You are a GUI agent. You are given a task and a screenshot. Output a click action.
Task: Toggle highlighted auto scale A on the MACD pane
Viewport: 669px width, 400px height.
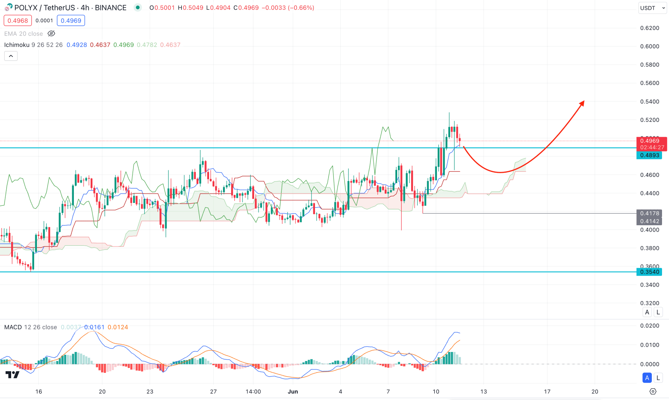(647, 378)
